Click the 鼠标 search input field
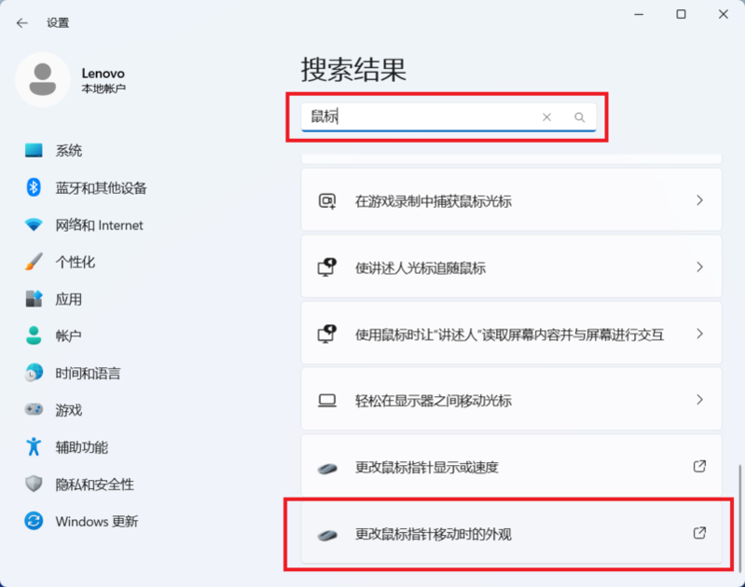Screen dimensions: 745x587 point(420,117)
